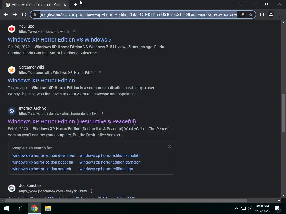The height and width of the screenshot is (214, 286).
Task: Click the screamer.wiki URL breadcrumb
Action: [57, 73]
